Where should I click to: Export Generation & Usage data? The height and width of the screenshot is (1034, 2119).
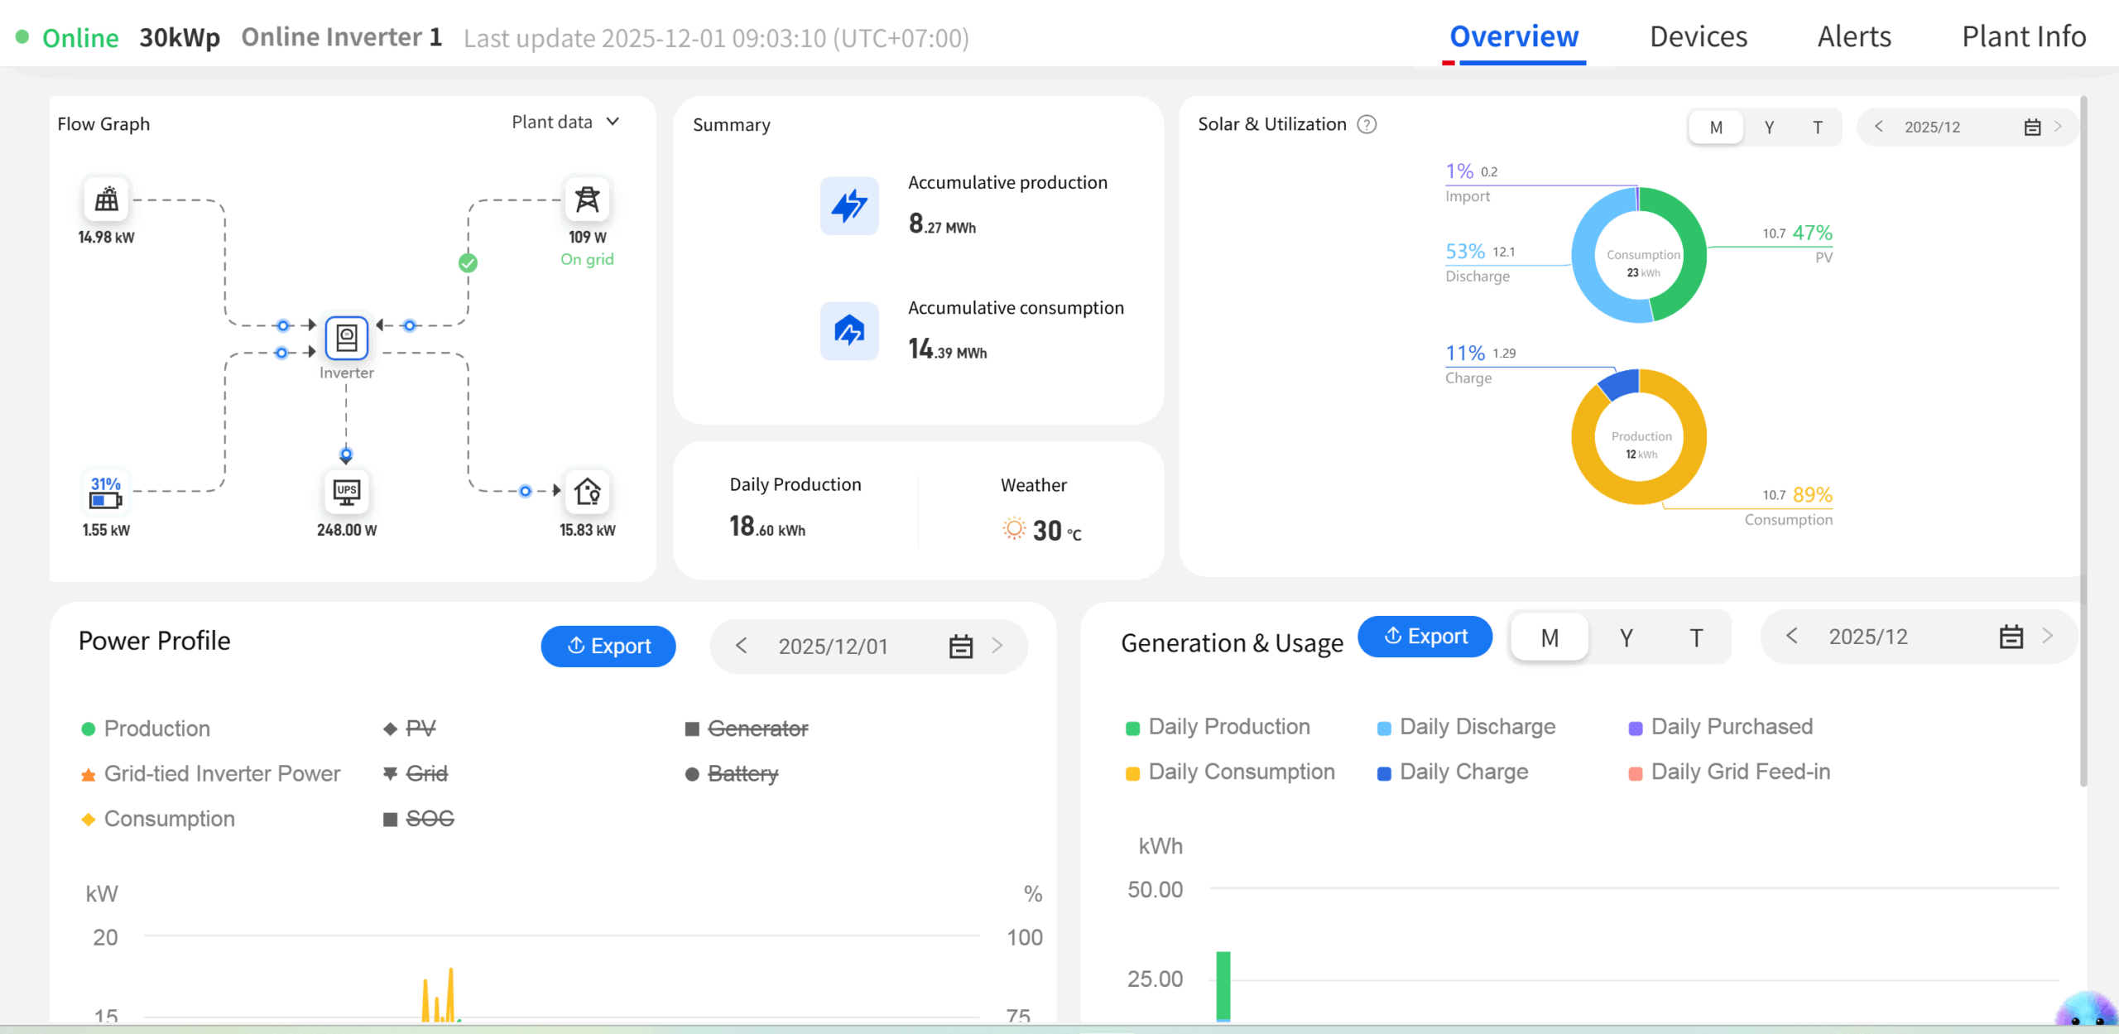(x=1425, y=636)
